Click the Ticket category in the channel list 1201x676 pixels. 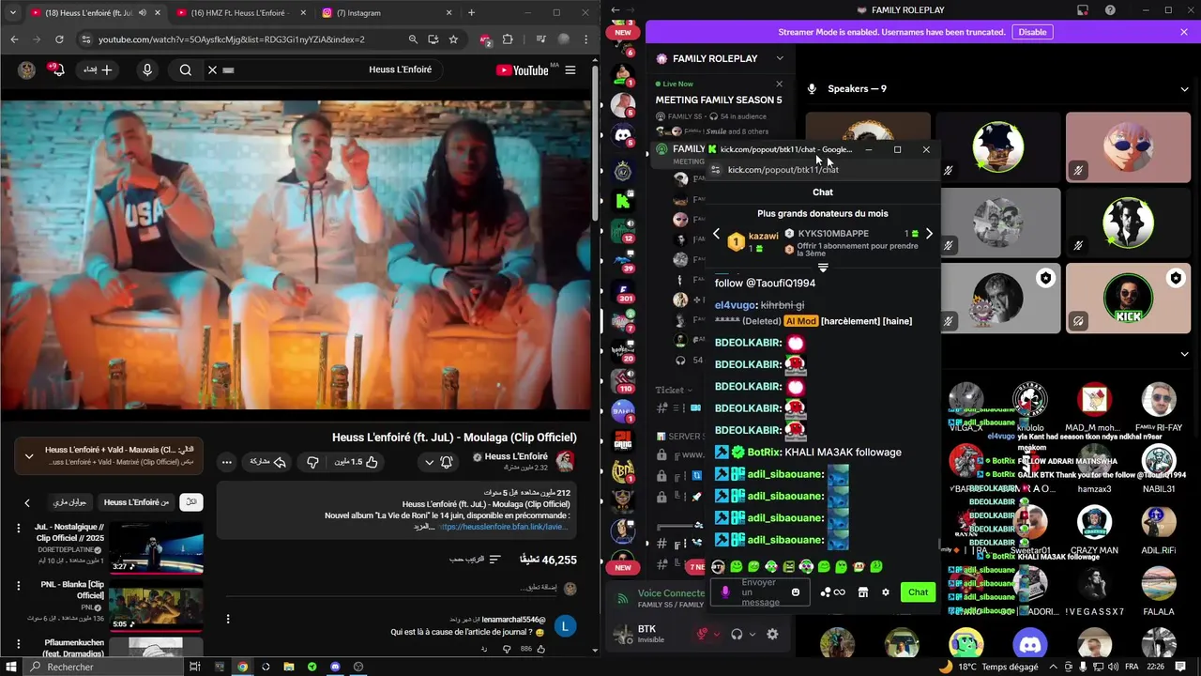tap(674, 390)
